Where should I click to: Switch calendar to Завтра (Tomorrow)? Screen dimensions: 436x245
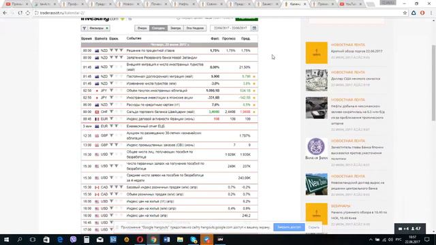point(176,28)
